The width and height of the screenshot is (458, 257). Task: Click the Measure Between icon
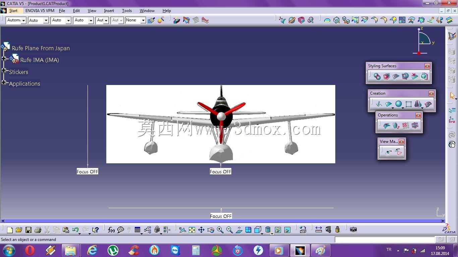click(x=319, y=230)
